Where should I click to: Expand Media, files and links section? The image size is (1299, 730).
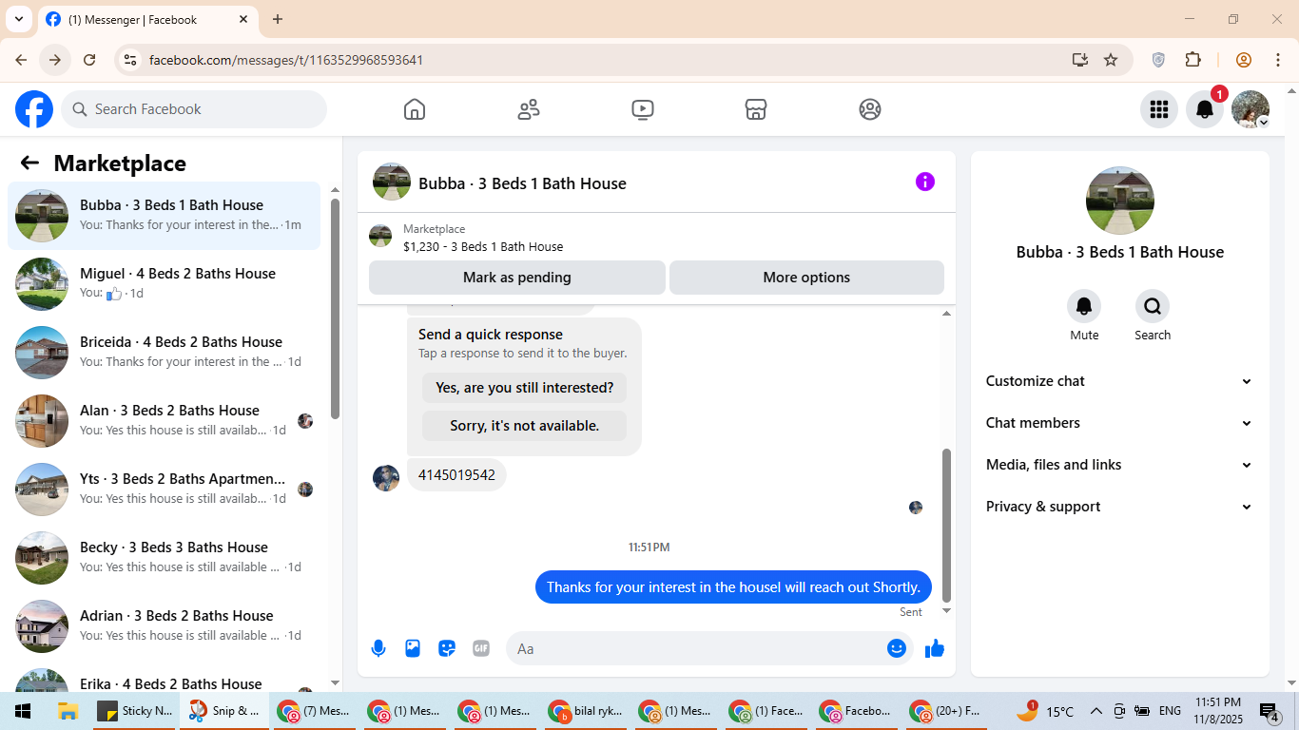[1119, 465]
